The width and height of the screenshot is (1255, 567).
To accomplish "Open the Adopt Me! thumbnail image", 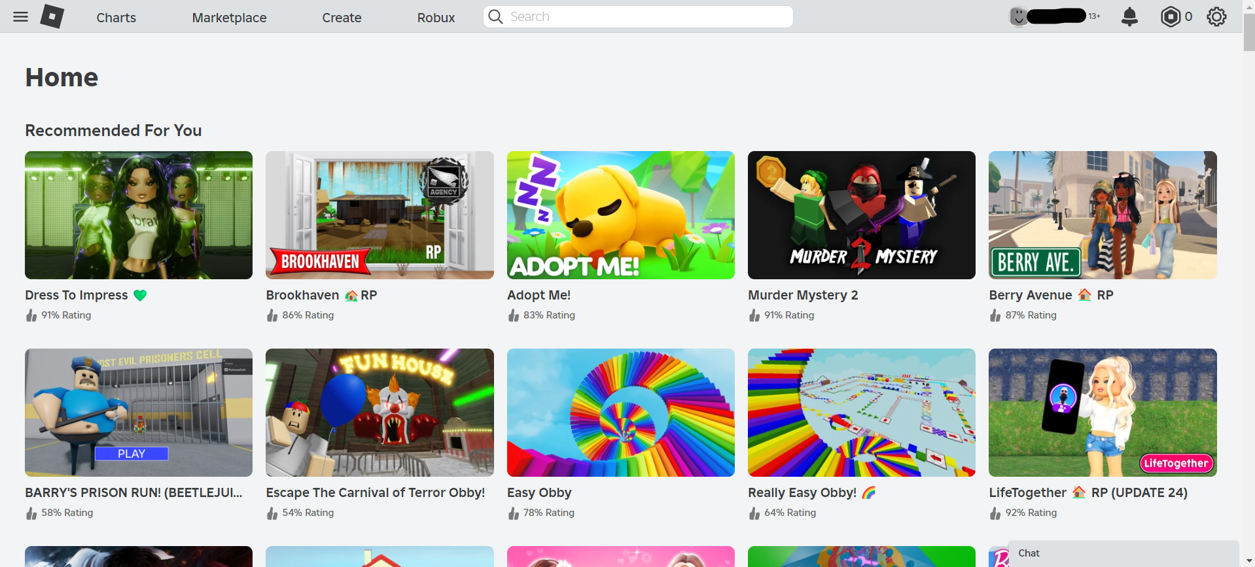I will click(x=621, y=215).
